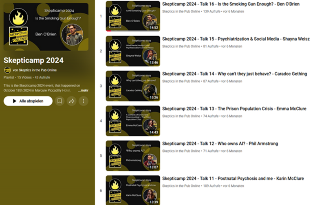This screenshot has width=313, height=205.
Task: Open Talk 13 Emma McClure thumbnail
Action: (x=133, y=121)
